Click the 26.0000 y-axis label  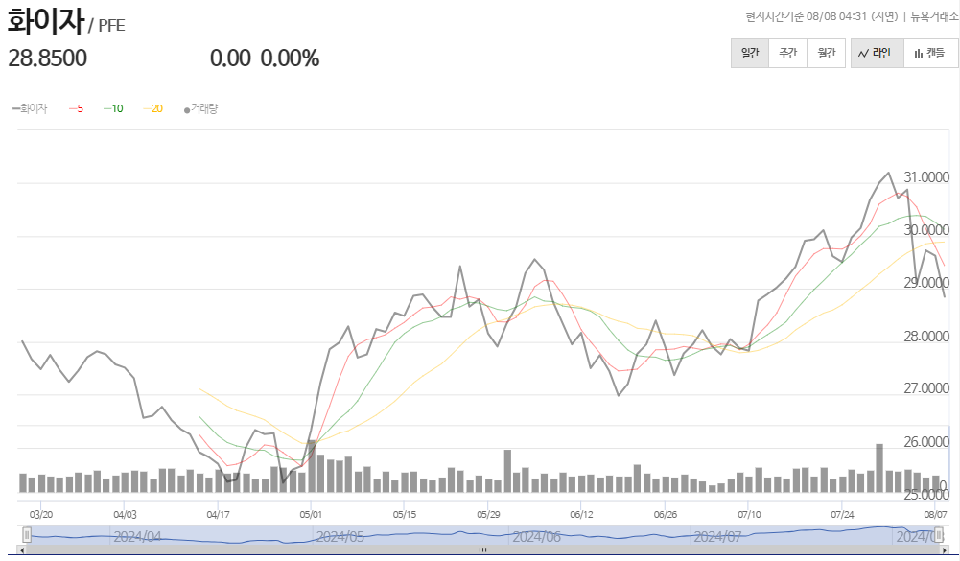tap(926, 441)
